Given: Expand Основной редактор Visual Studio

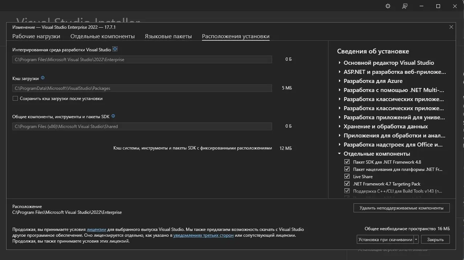Looking at the screenshot, I should (x=339, y=63).
